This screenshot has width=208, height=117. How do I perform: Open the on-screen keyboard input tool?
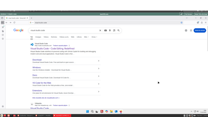(x=105, y=30)
